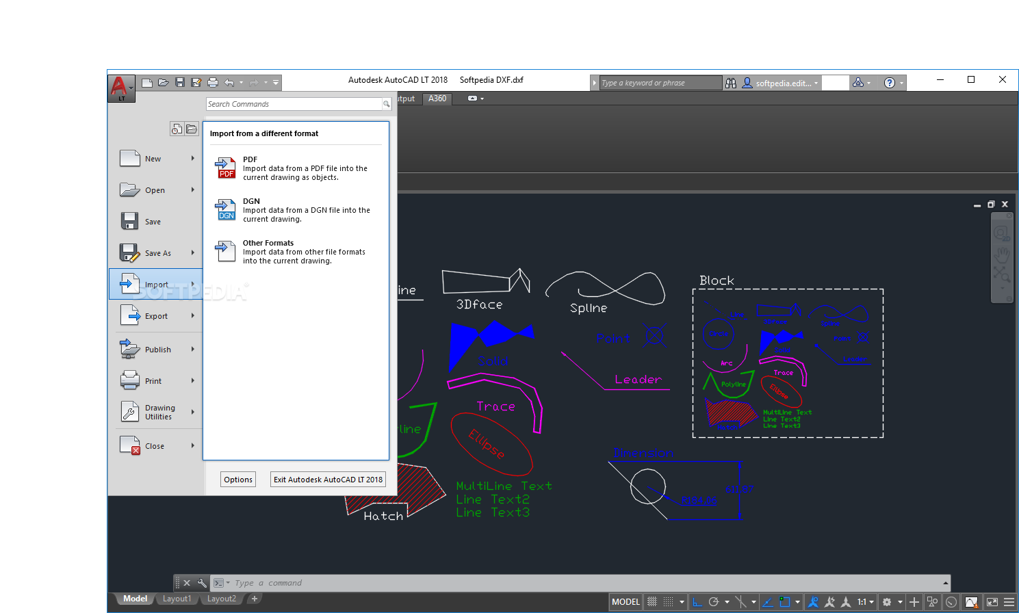
Task: Open the 1:1 annotation scale dropdown
Action: point(866,602)
